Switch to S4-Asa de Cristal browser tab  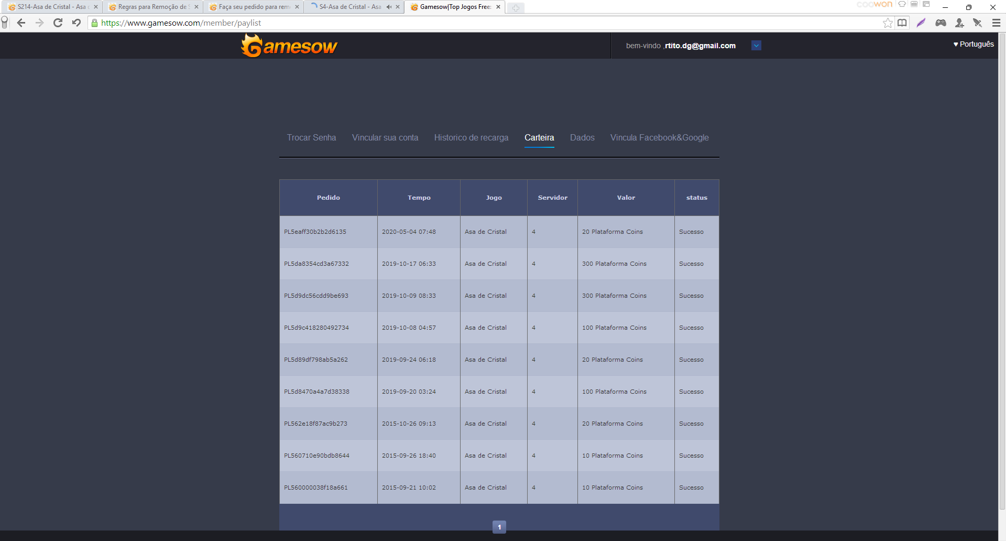tap(350, 7)
